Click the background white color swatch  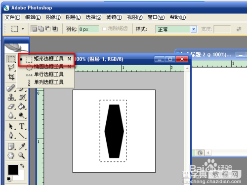(20, 177)
